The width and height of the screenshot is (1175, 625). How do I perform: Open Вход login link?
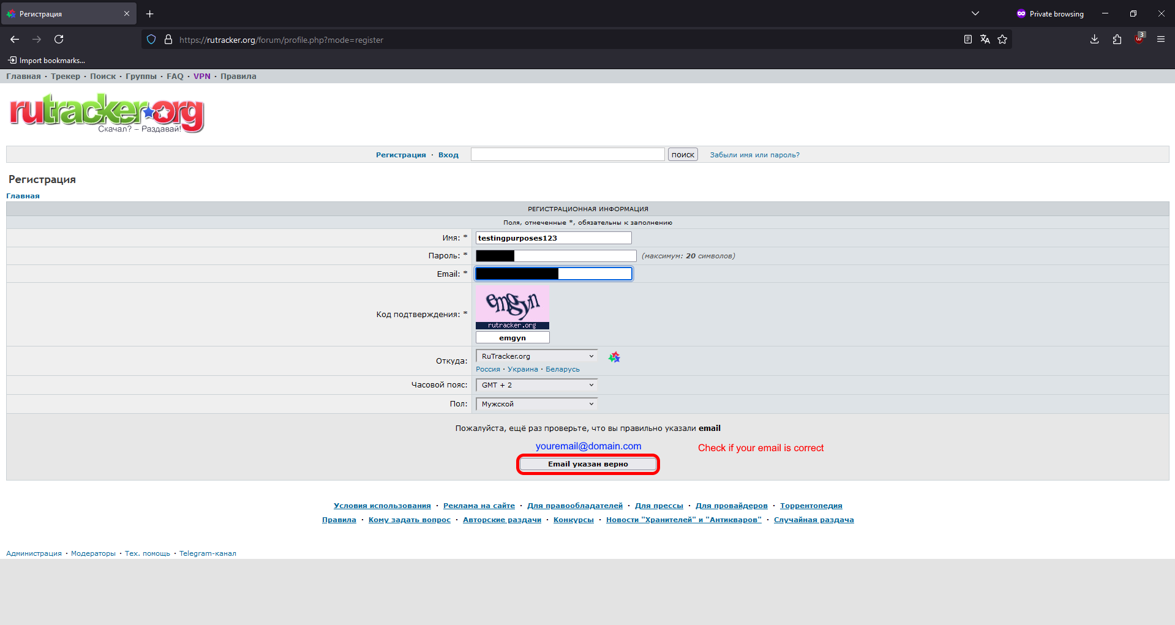tap(448, 155)
